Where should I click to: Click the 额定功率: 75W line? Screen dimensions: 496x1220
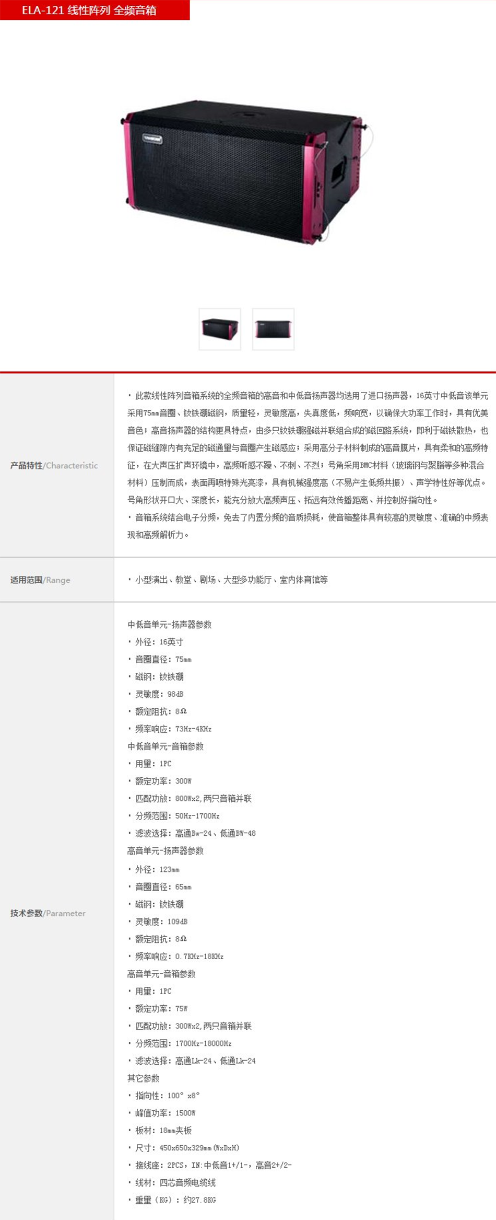(x=157, y=1009)
